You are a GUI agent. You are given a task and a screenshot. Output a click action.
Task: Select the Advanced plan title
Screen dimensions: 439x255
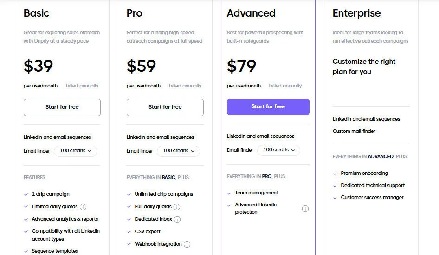pyautogui.click(x=251, y=13)
